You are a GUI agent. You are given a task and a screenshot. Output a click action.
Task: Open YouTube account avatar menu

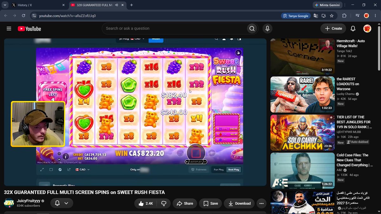click(x=367, y=29)
